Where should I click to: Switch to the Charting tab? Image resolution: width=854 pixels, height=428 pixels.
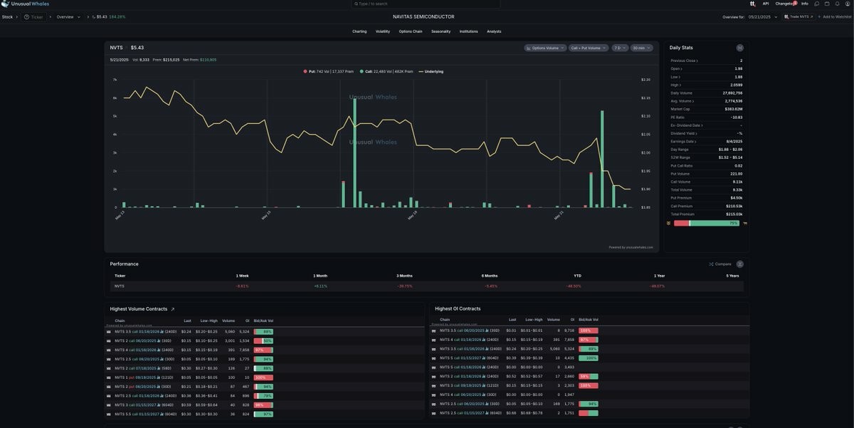[359, 31]
